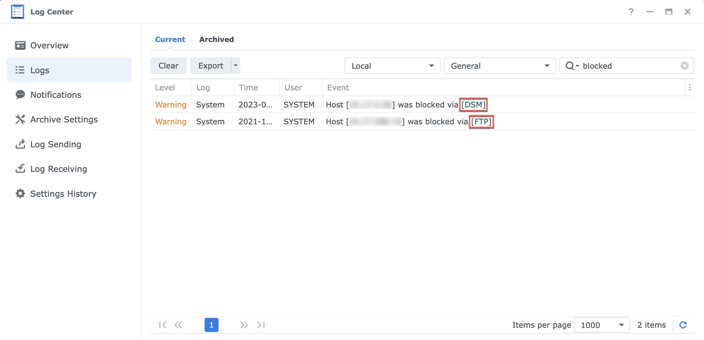The width and height of the screenshot is (704, 340).
Task: Click the Export button
Action: click(x=211, y=65)
